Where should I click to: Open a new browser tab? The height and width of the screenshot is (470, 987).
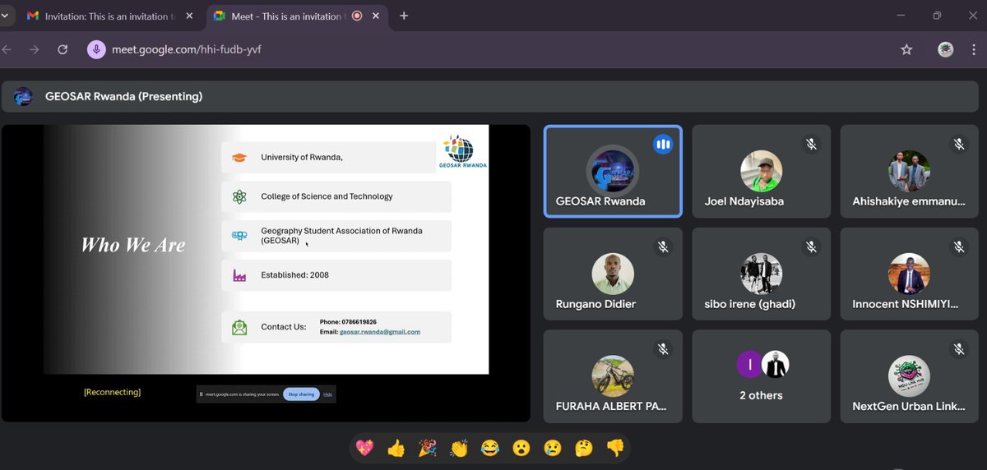[404, 16]
